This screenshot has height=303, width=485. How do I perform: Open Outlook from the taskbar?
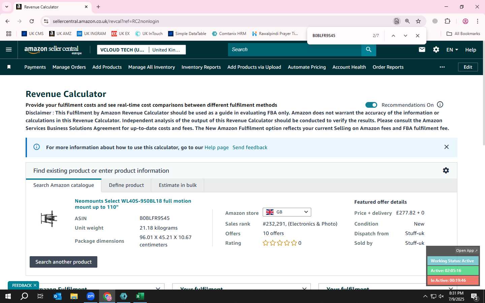57,296
